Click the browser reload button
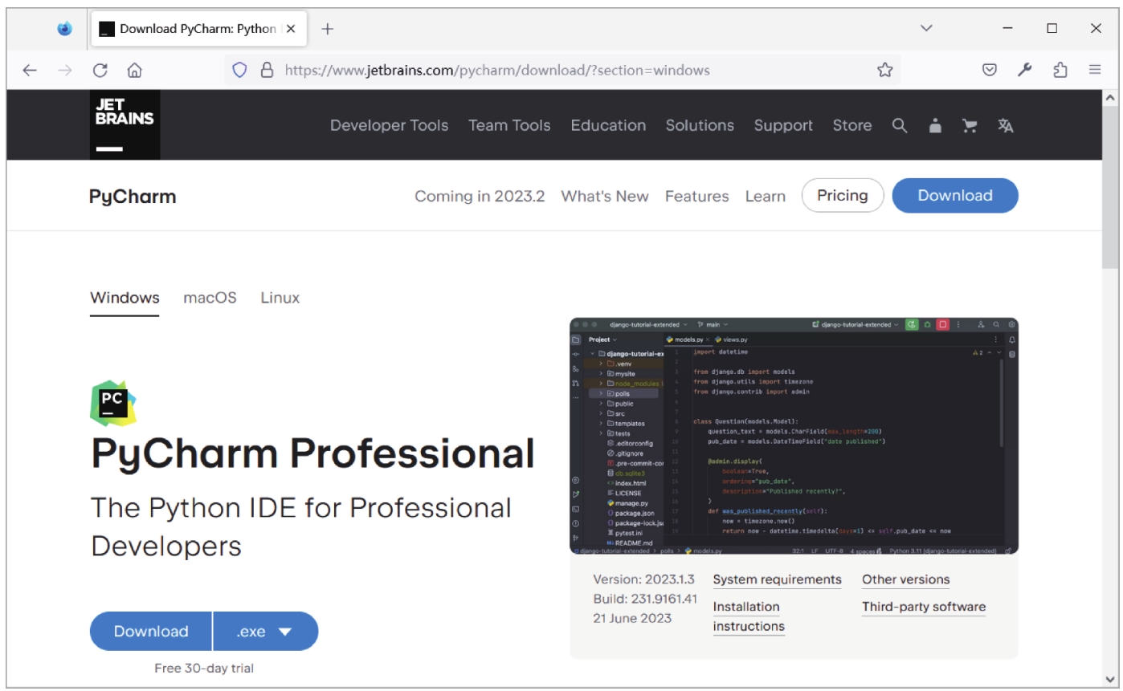The image size is (1123, 691). point(100,70)
